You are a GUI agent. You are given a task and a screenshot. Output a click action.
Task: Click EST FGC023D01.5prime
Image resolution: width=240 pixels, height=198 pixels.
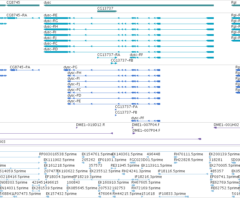pos(133,163)
